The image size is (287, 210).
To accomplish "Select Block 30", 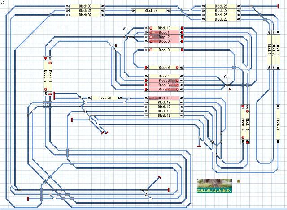I will pos(85,6).
